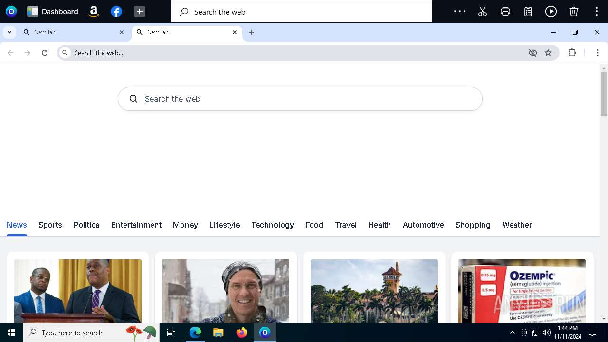The height and width of the screenshot is (342, 608).
Task: Open File Explorer from the taskbar
Action: click(218, 332)
